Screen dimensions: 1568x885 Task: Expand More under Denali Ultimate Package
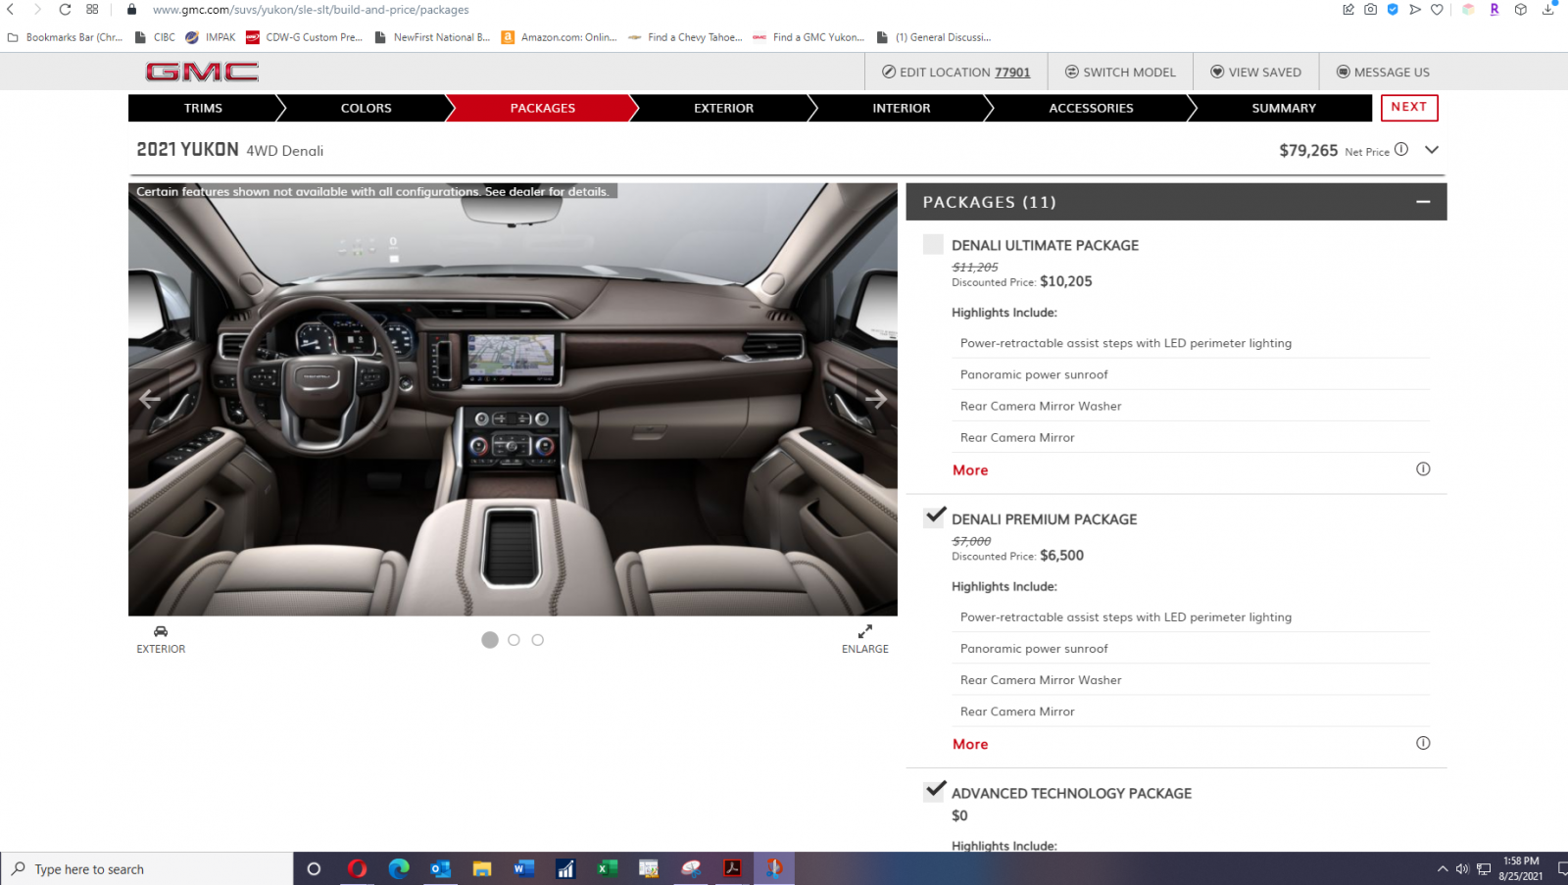pos(970,470)
